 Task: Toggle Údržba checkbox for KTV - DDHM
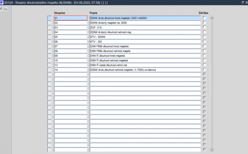pyautogui.click(x=205, y=37)
